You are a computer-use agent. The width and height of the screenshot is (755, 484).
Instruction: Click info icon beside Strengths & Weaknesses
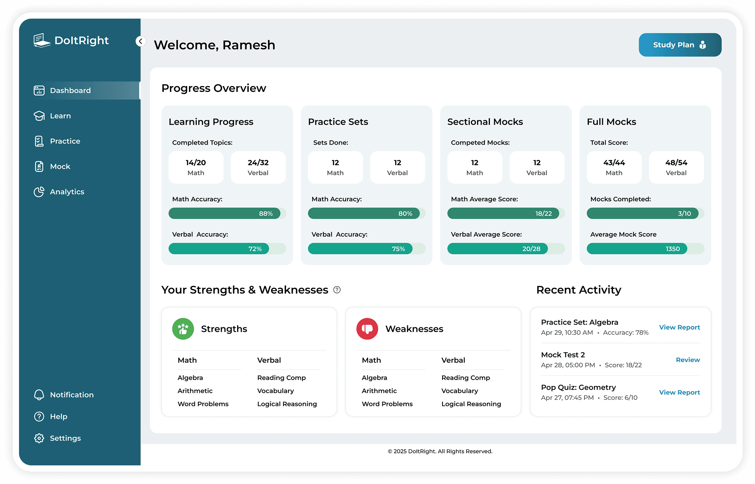click(x=337, y=290)
